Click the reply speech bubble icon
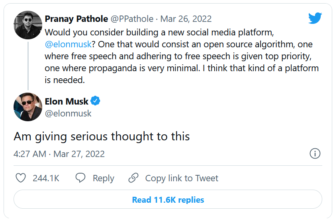This screenshot has height=223, width=335. tap(80, 178)
